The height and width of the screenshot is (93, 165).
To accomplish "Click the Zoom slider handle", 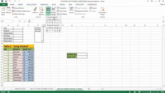I will pos(151,92).
